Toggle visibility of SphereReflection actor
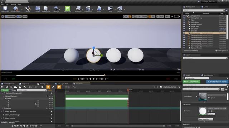Image resolution: width=229 pixels, height=128 pixels. click(x=184, y=48)
